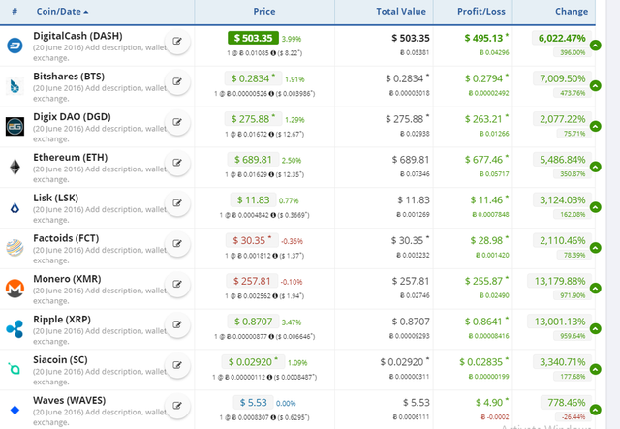This screenshot has width=620, height=429.
Task: Expand Factoids row green arrow
Action: (595, 248)
